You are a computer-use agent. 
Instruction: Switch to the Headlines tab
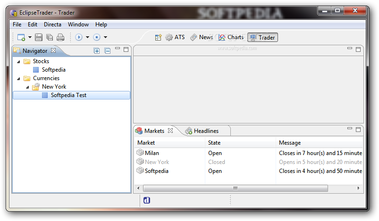point(206,131)
